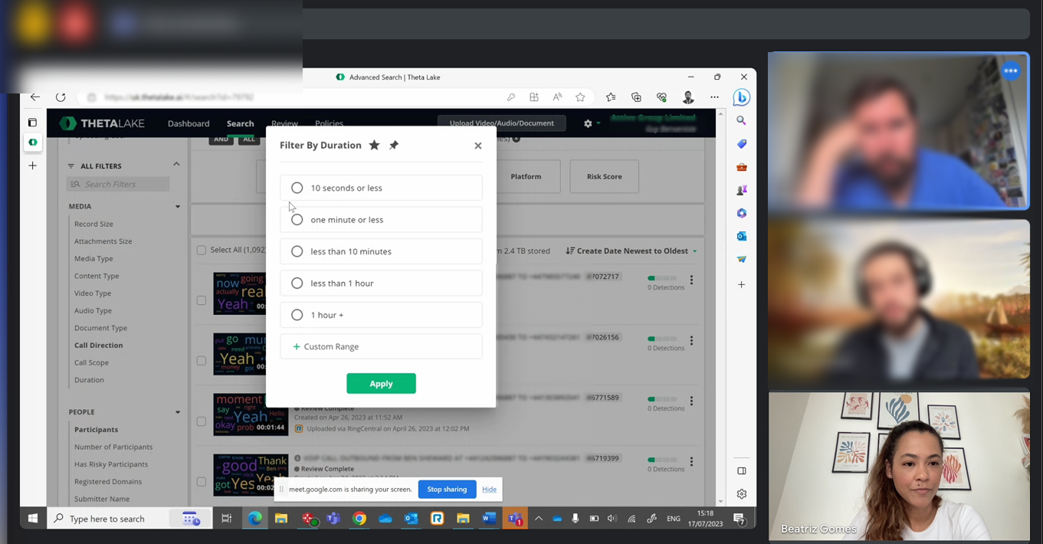1043x544 pixels.
Task: Open Google Chrome from the taskbar
Action: 359,519
